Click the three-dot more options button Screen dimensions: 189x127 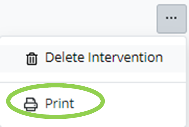pyautogui.click(x=171, y=19)
